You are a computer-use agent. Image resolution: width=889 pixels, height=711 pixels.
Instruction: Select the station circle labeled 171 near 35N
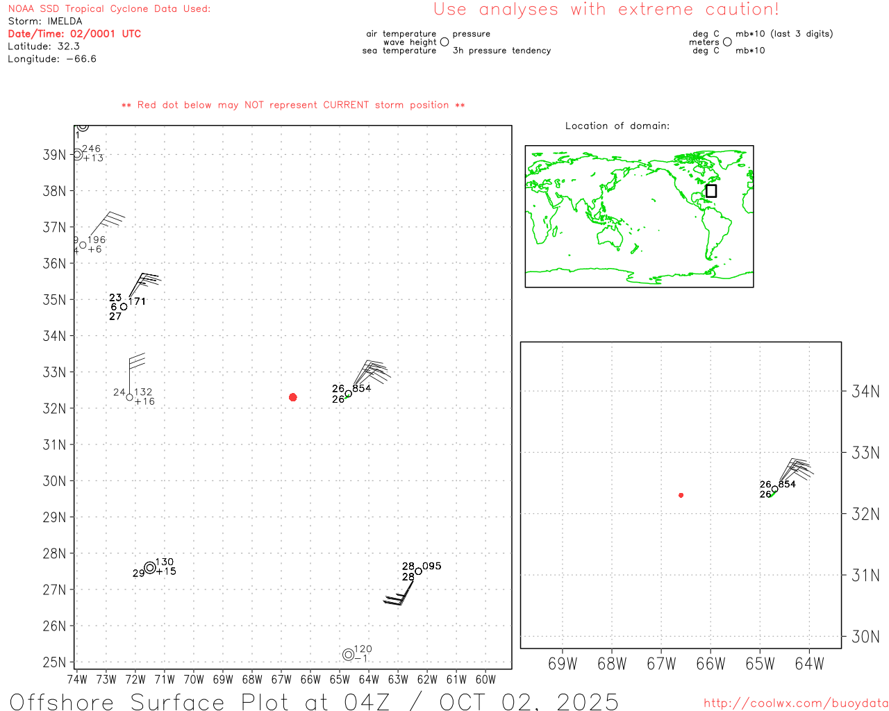click(124, 307)
